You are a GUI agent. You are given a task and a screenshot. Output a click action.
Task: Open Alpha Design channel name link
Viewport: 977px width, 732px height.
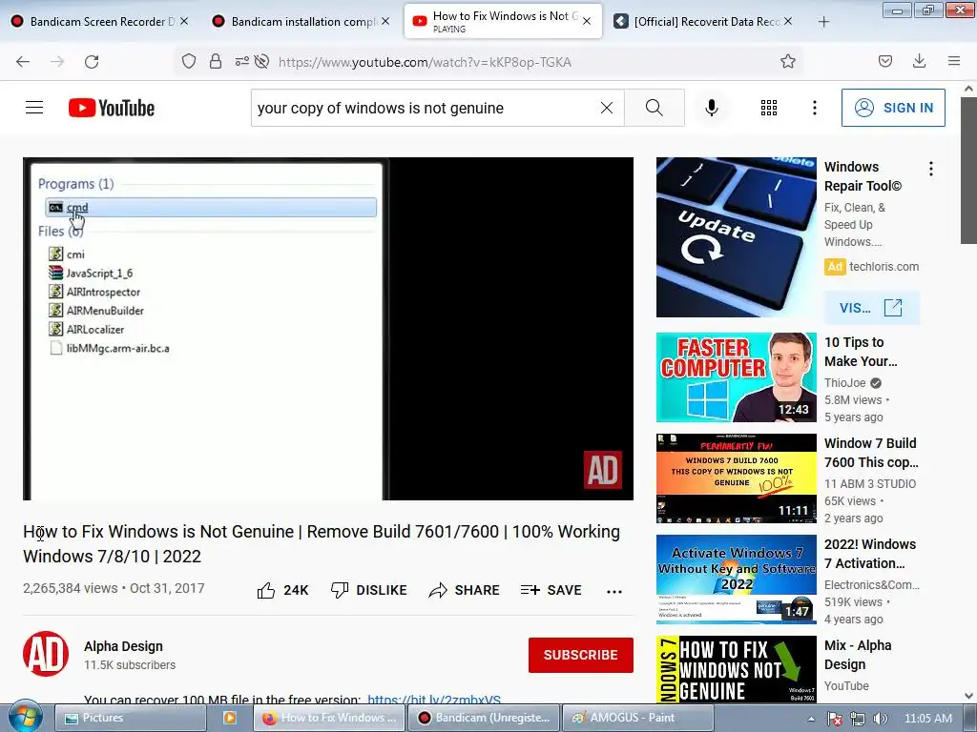click(123, 646)
